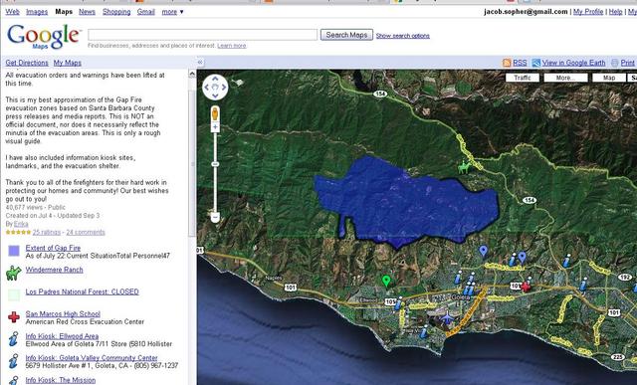The image size is (637, 385).
Task: Open Windermere Ranch link
Action: (54, 270)
